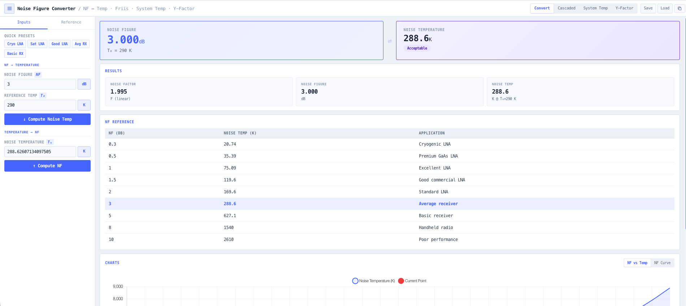Select the Poor performance row
Image resolution: width=686 pixels, height=306 pixels.
(390, 240)
